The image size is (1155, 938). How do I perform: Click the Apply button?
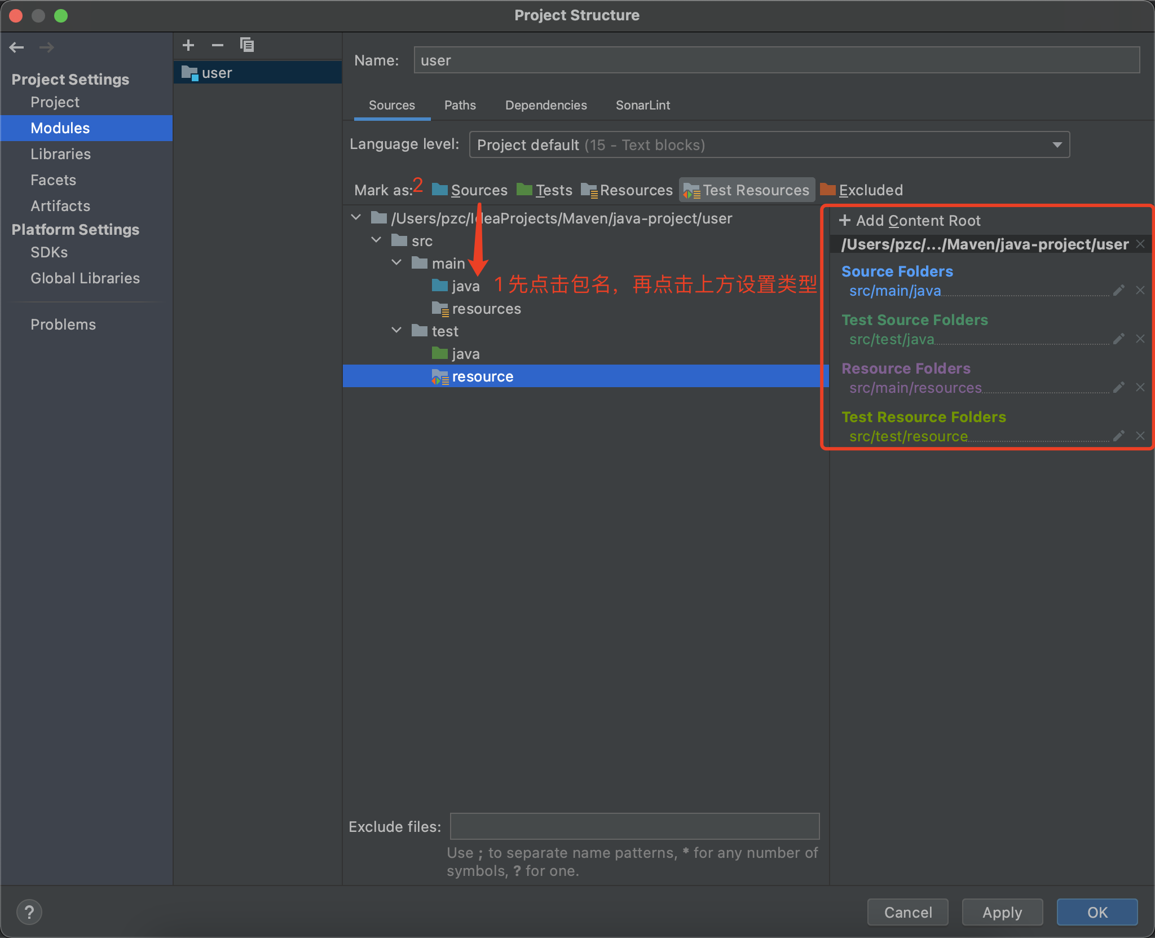click(x=1002, y=912)
